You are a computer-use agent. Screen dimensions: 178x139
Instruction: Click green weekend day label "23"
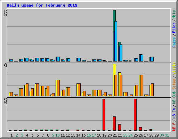click(x=125, y=135)
